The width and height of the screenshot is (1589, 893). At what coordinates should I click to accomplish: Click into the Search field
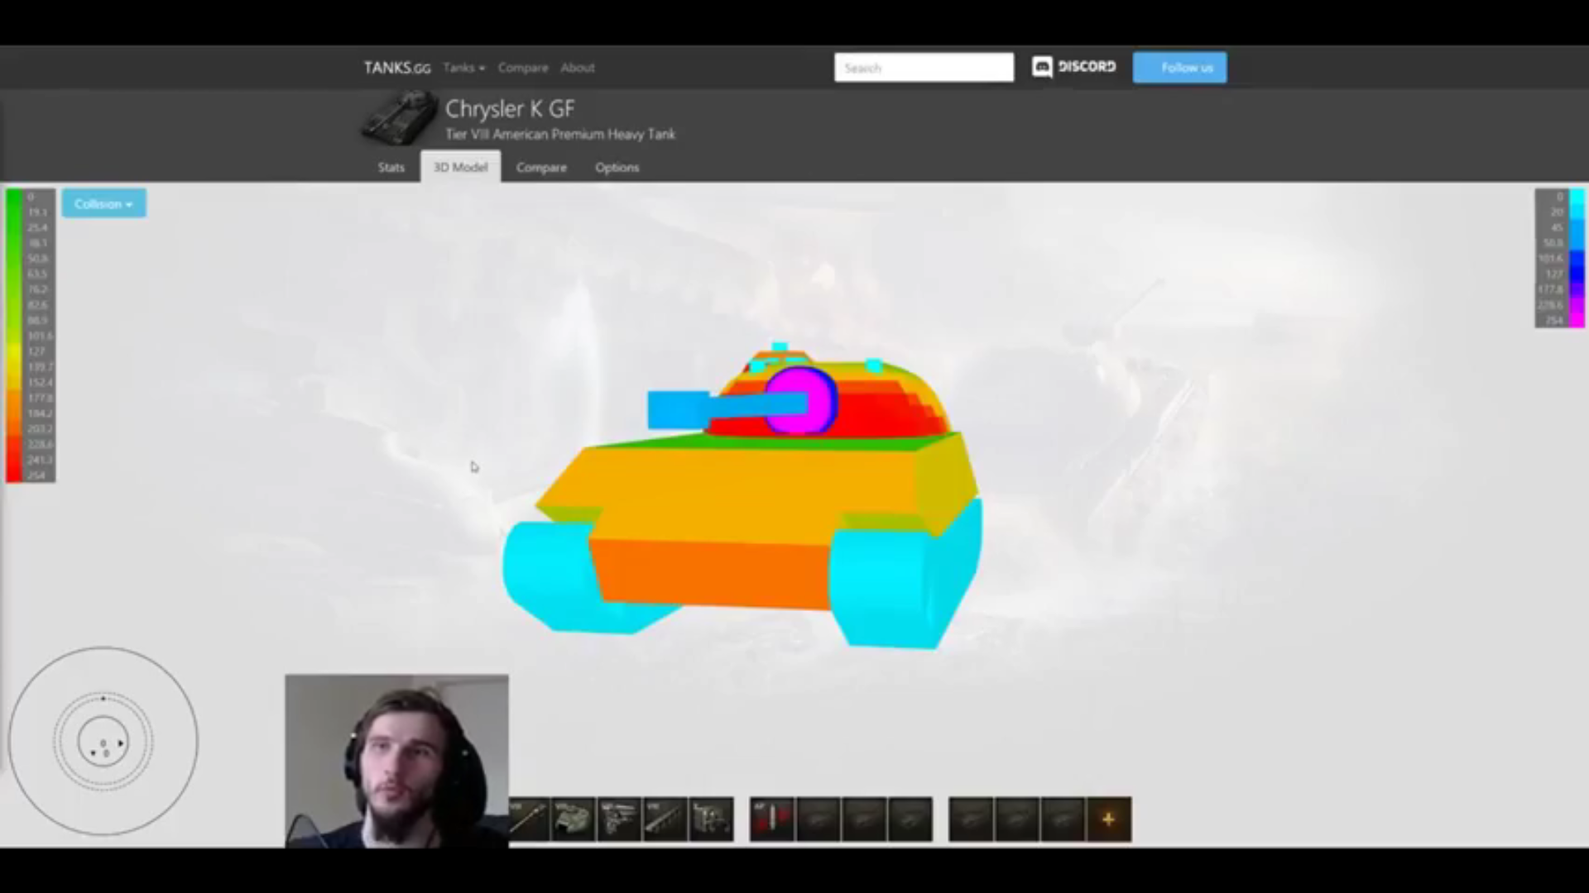[923, 68]
